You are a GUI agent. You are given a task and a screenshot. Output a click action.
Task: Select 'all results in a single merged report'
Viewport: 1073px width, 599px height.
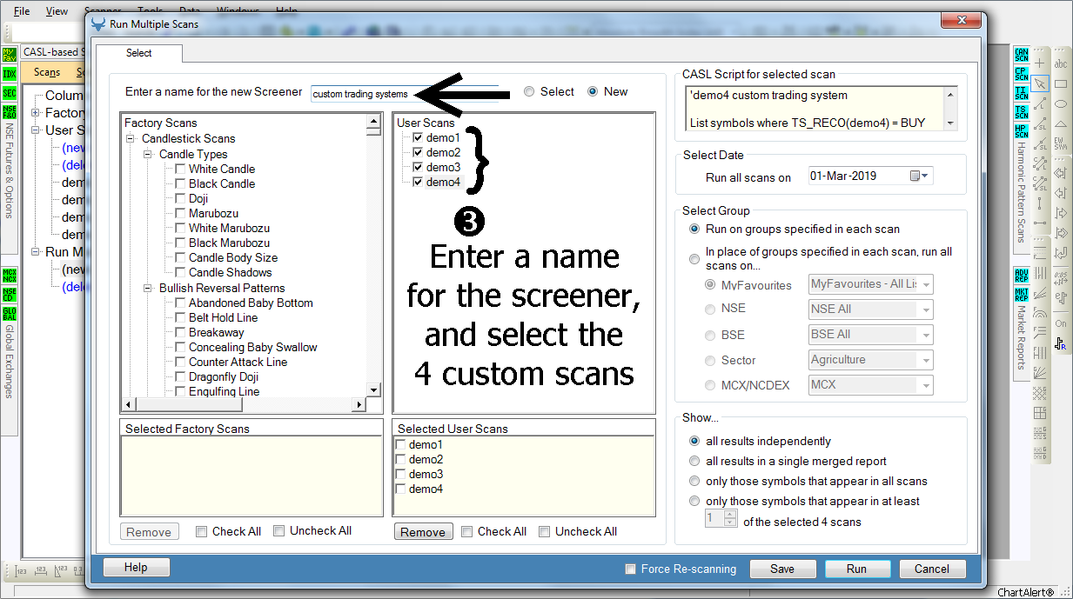point(694,461)
